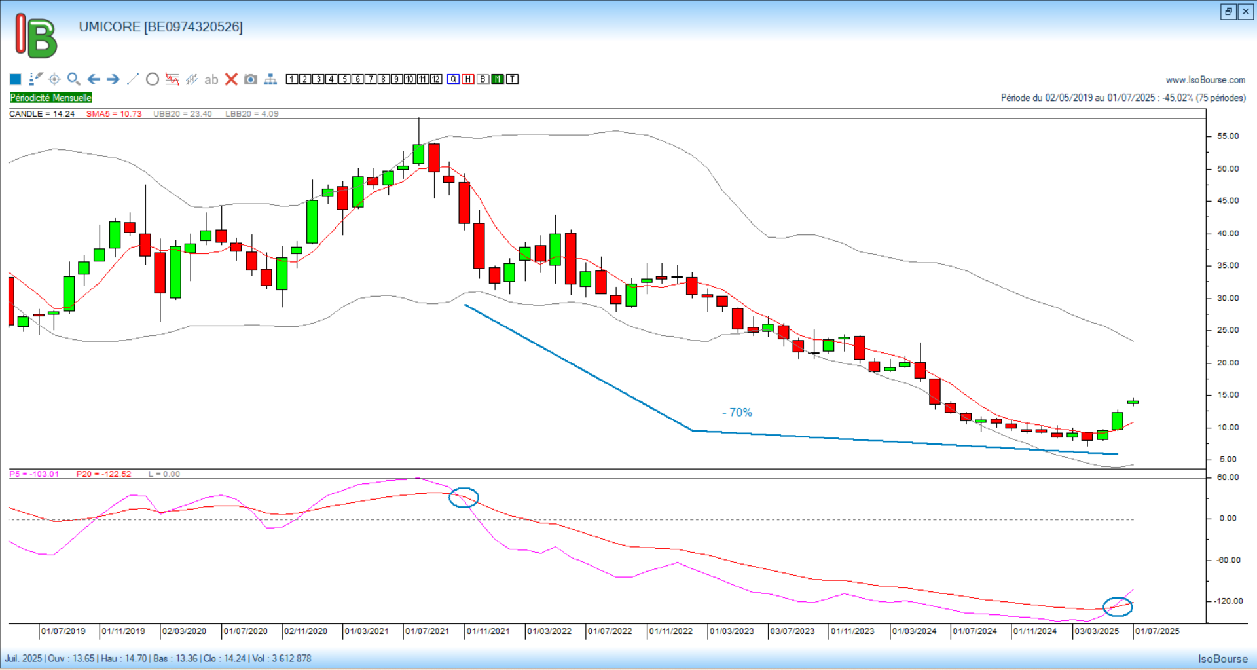The height and width of the screenshot is (670, 1257).
Task: Select period button 3
Action: 318,79
